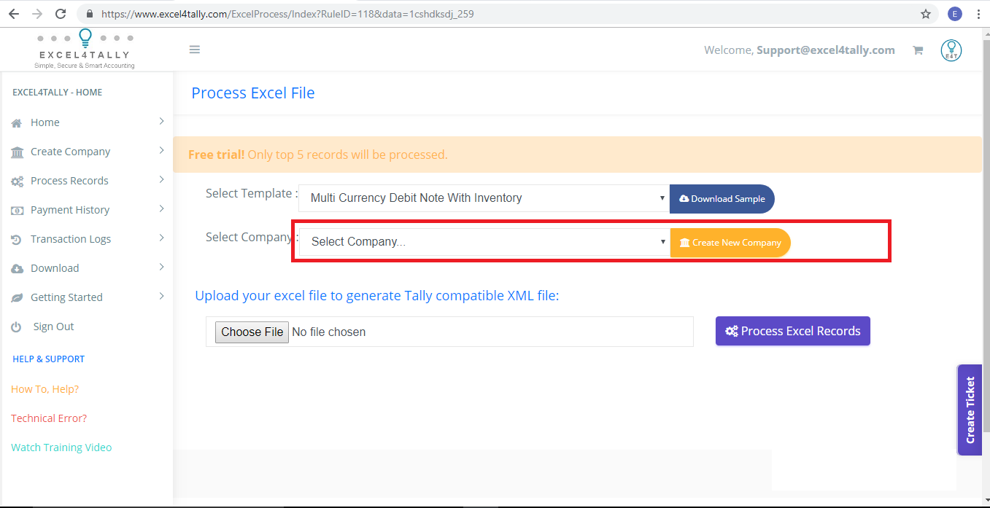This screenshot has height=508, width=990.
Task: Click the browser address bar URL
Action: [287, 14]
